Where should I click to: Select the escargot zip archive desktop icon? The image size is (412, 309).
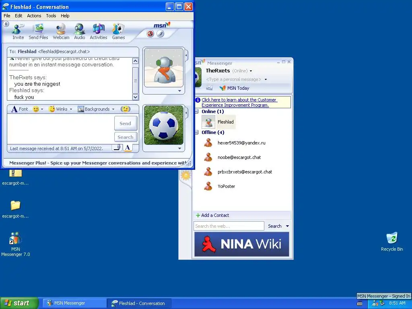(15, 178)
